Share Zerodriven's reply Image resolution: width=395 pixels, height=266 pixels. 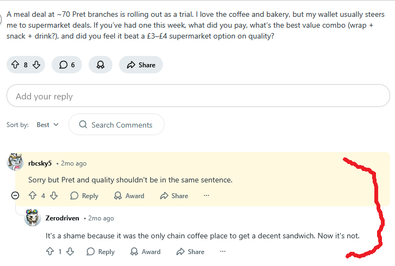[x=190, y=252]
